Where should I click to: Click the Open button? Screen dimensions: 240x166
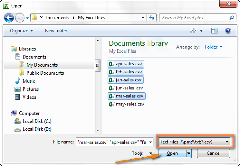(172, 153)
